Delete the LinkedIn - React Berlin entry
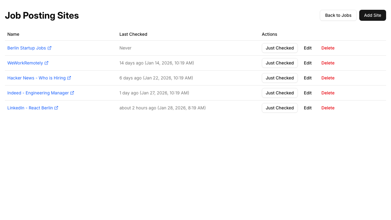391x220 pixels. pos(328,108)
